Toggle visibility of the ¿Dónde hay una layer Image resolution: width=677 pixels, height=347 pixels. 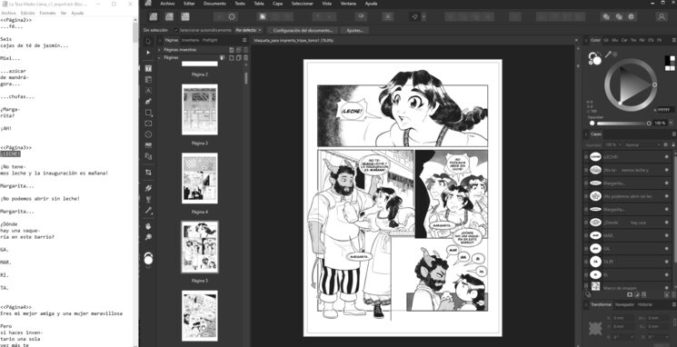667,223
